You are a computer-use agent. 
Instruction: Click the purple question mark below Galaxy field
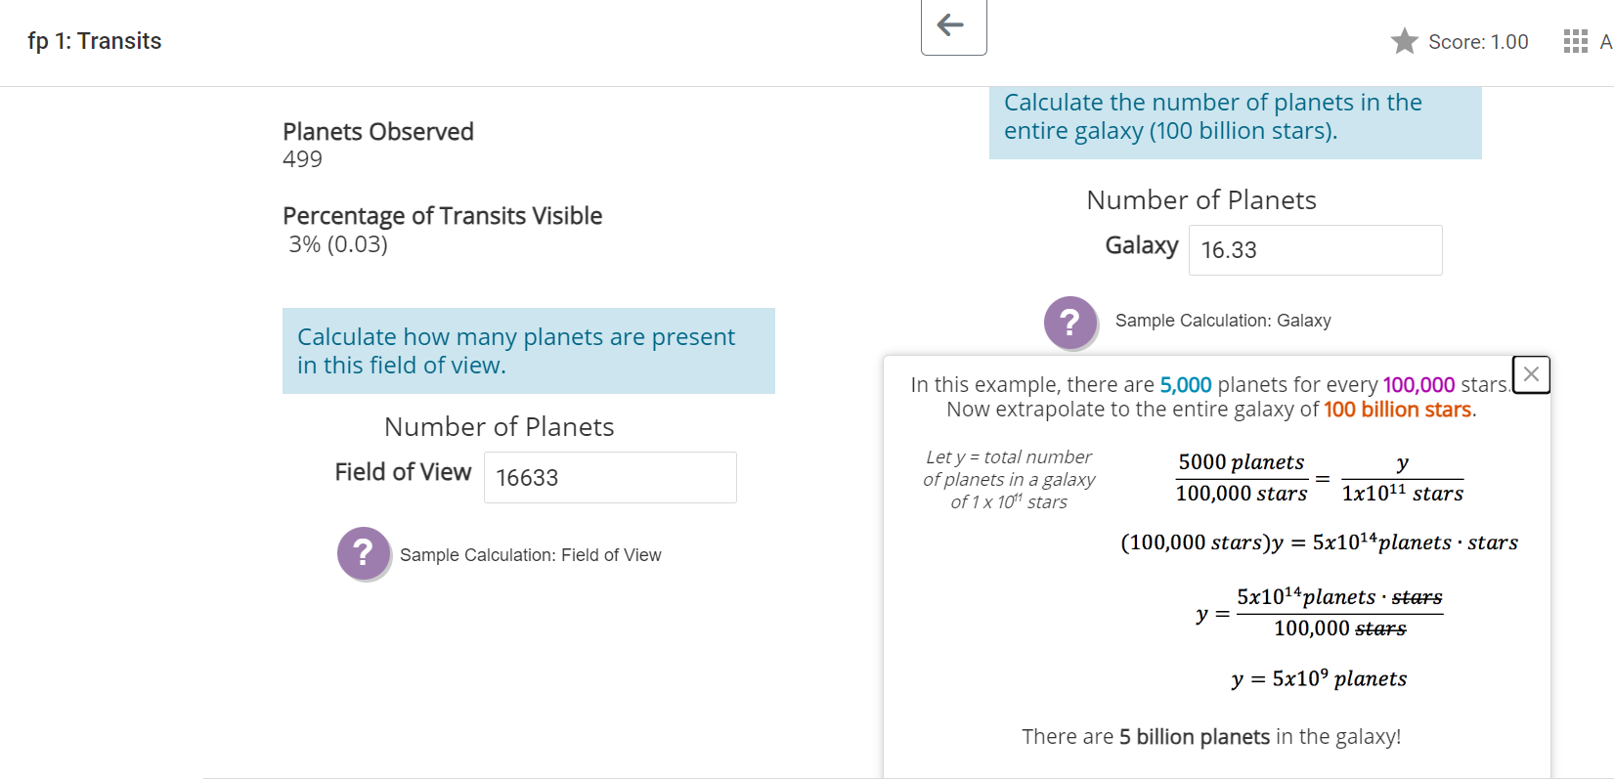1070,323
